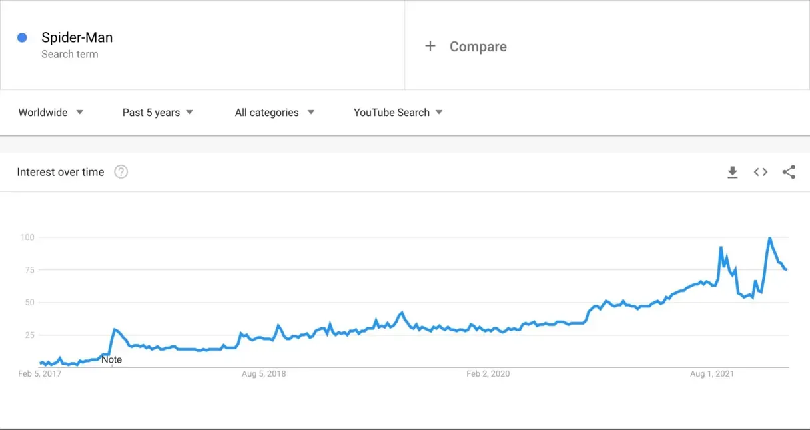Add a comparison term via Compare

pyautogui.click(x=478, y=47)
